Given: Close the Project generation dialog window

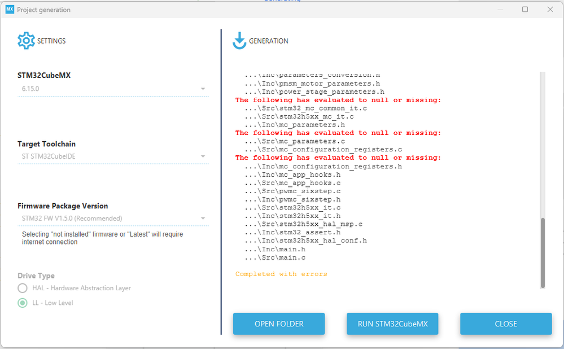Looking at the screenshot, I should click(550, 10).
